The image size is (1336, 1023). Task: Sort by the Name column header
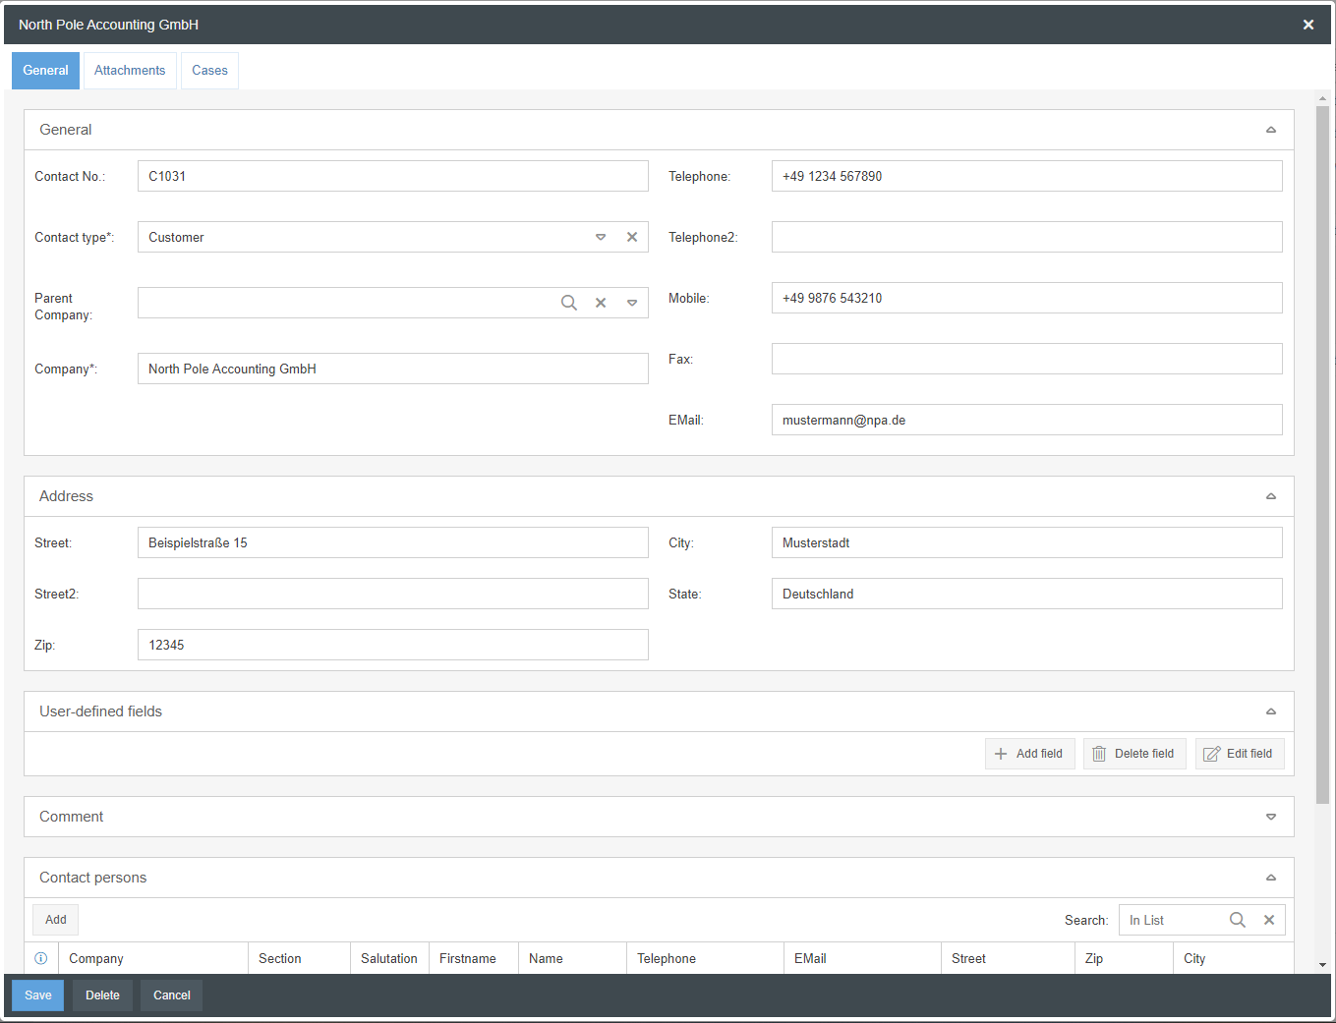(572, 958)
